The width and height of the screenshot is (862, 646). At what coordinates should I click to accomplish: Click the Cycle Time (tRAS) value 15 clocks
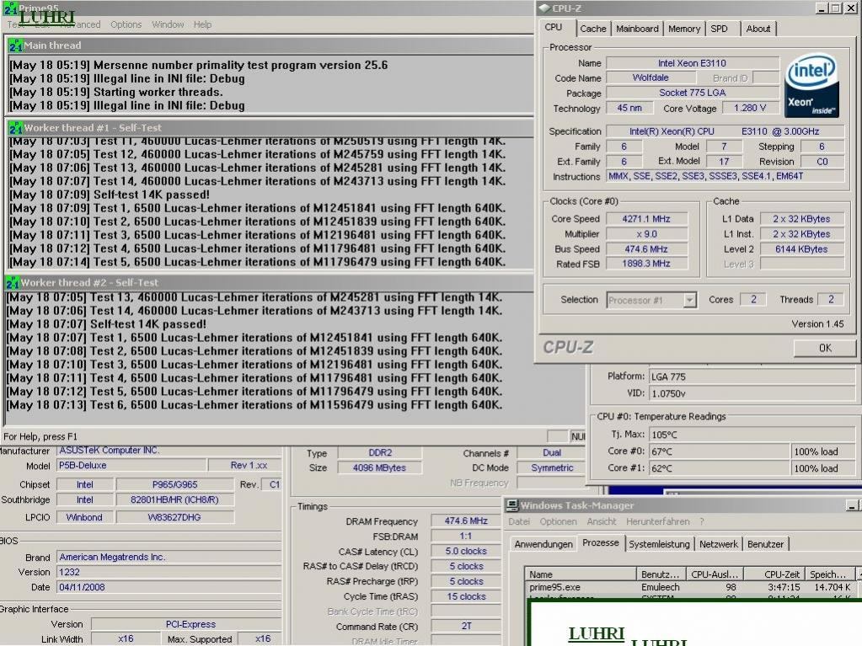click(x=466, y=596)
